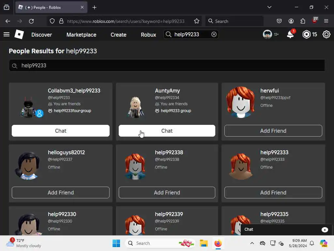
Task: Open Firefox tracking protection shield icon
Action: [x=52, y=21]
